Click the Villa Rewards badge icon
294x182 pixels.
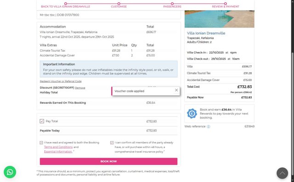(192, 114)
